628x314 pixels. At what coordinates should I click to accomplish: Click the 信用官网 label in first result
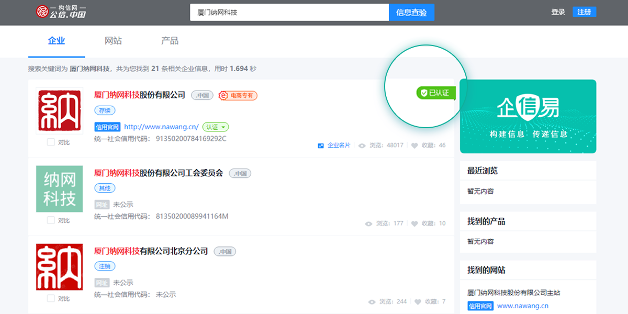coord(107,127)
